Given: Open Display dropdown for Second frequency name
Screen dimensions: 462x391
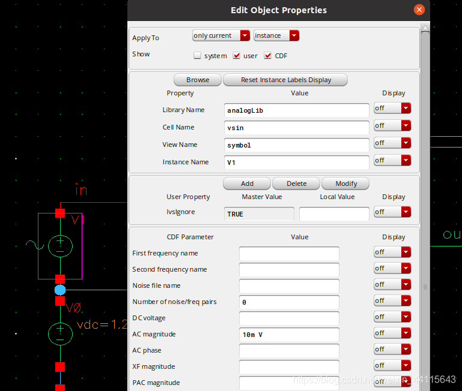Looking at the screenshot, I should click(392, 268).
